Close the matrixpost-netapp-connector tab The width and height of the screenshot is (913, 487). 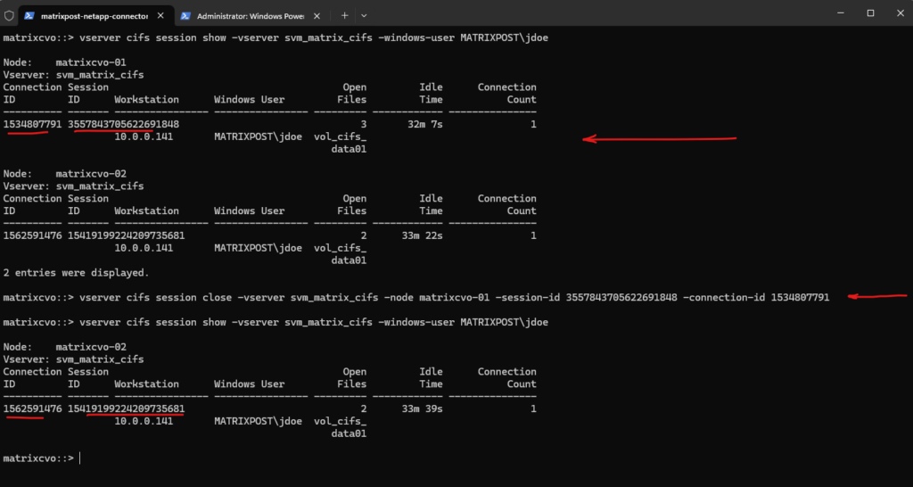pos(159,15)
